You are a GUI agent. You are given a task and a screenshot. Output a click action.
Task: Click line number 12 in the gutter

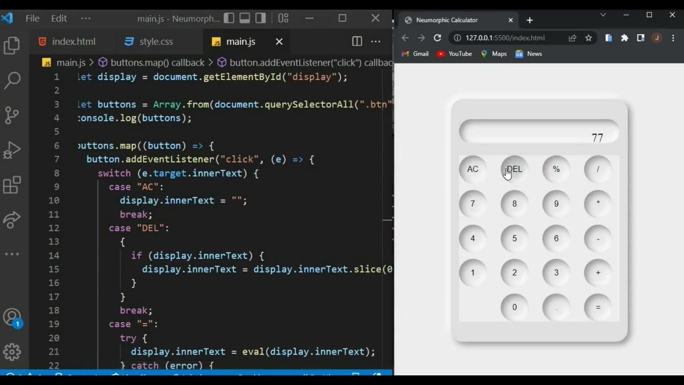[53, 228]
